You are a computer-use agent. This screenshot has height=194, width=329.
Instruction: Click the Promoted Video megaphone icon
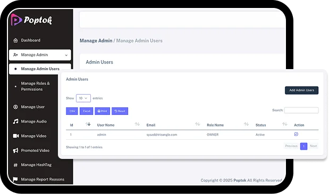tap(15, 150)
